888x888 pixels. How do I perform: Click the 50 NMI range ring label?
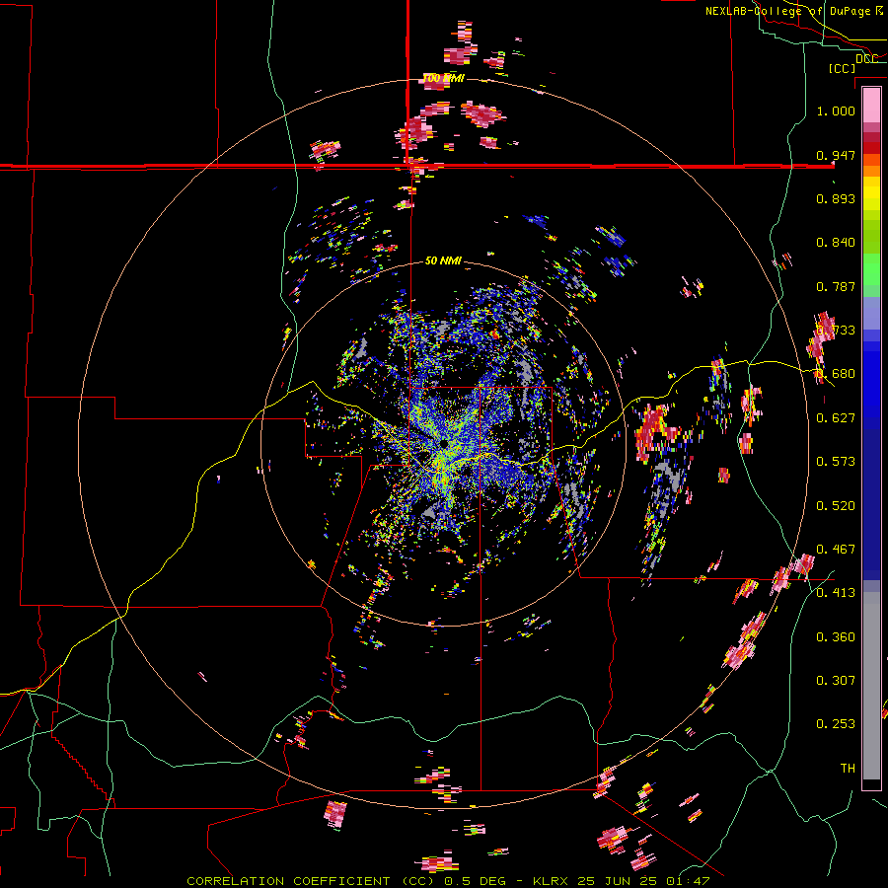(x=443, y=260)
